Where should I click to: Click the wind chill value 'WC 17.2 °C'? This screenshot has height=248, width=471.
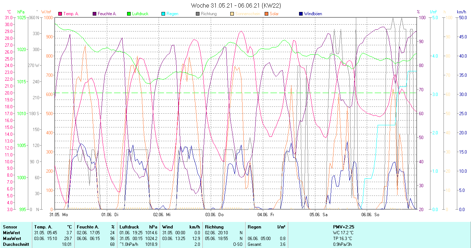pos(344,233)
